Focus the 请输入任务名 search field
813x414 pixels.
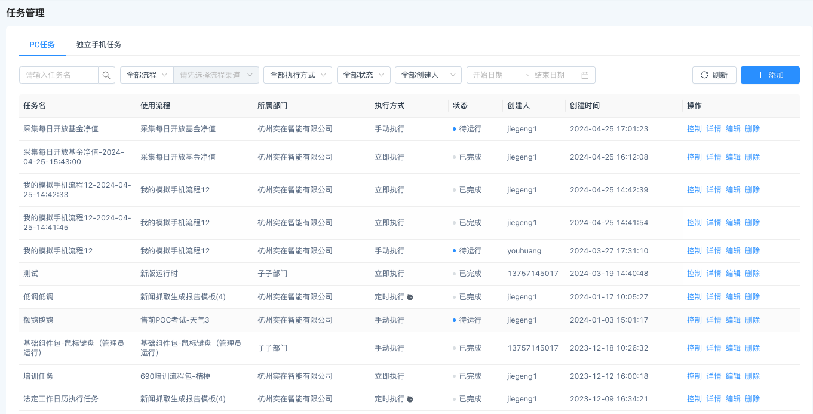[59, 75]
